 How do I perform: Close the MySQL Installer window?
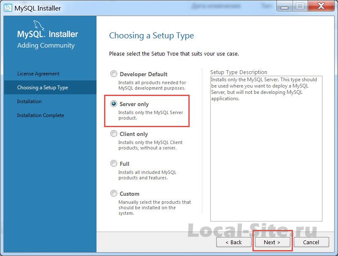[321, 6]
